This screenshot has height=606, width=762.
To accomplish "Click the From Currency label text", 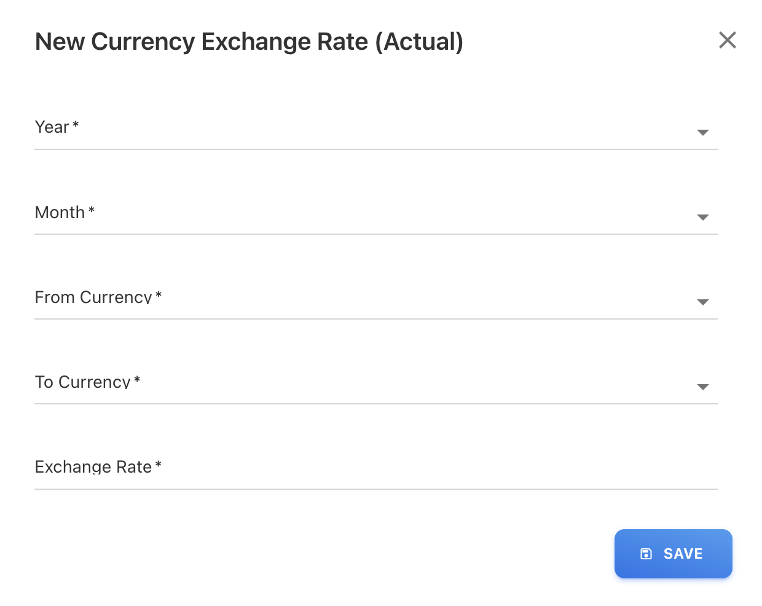I will [x=93, y=297].
